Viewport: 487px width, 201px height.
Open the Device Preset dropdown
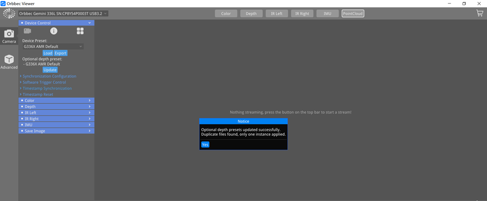coord(53,46)
